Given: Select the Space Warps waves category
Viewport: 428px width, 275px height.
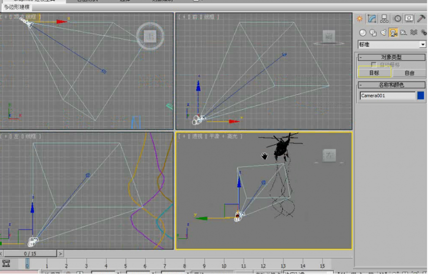Looking at the screenshot, I should click(x=414, y=33).
